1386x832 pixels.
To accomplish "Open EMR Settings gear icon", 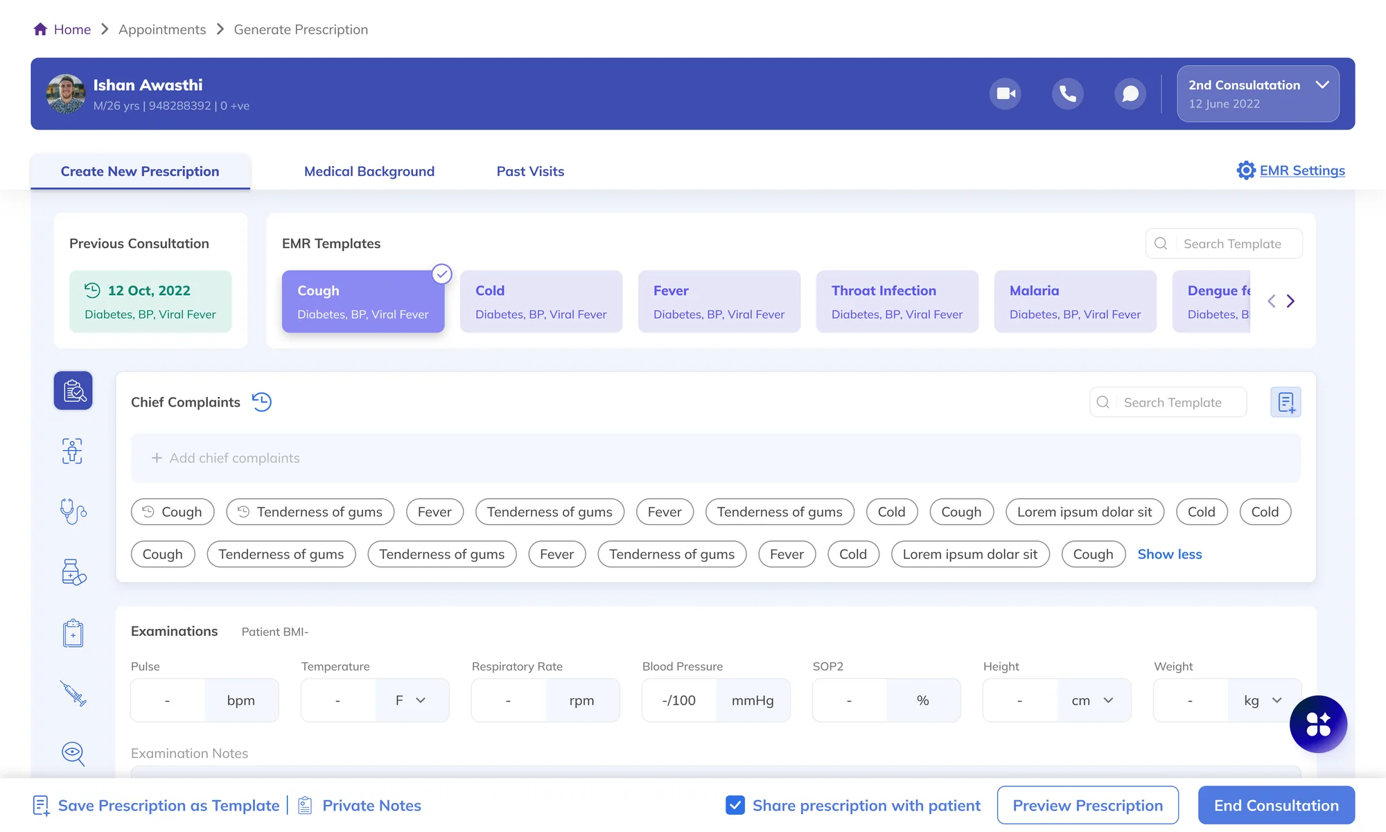I will tap(1246, 170).
